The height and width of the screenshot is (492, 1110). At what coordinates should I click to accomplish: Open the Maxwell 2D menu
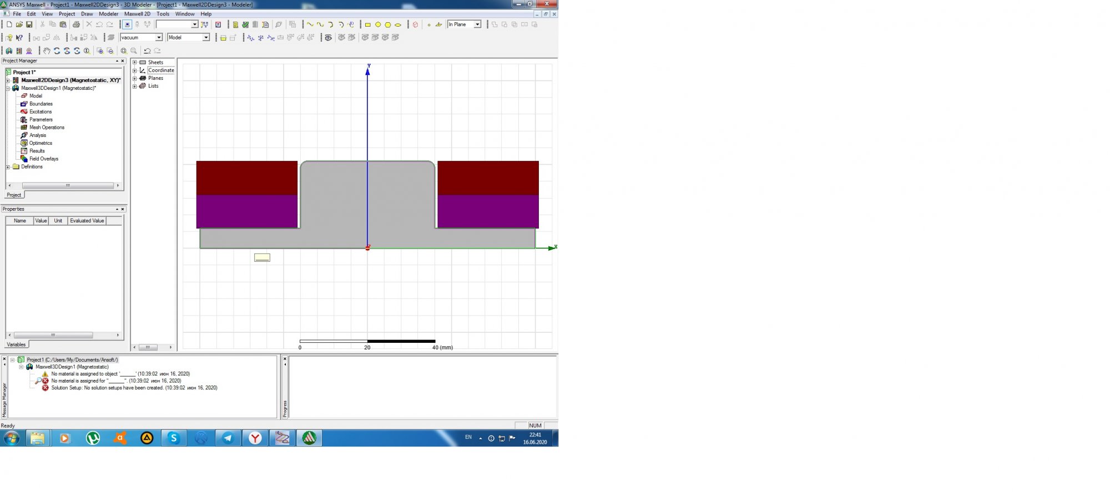click(x=137, y=14)
